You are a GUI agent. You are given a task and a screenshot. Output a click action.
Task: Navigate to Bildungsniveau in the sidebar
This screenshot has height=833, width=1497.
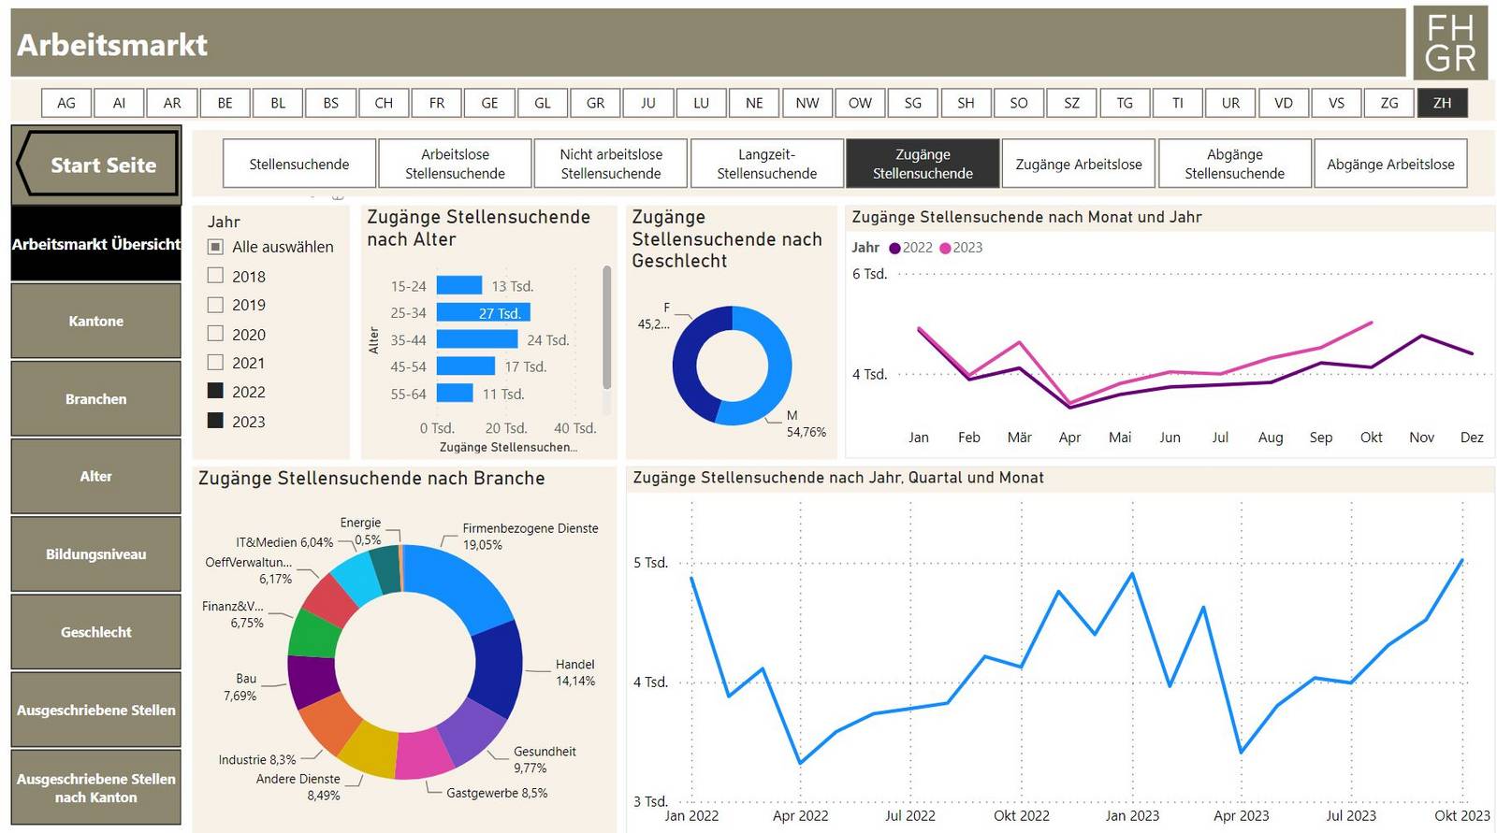tap(95, 554)
